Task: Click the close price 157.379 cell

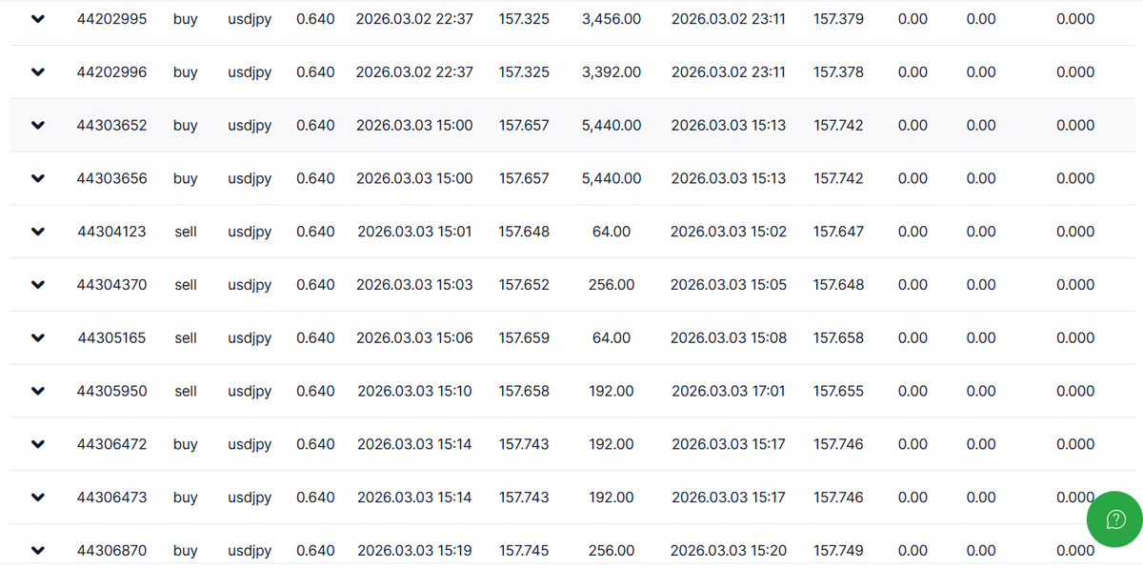Action: (838, 18)
